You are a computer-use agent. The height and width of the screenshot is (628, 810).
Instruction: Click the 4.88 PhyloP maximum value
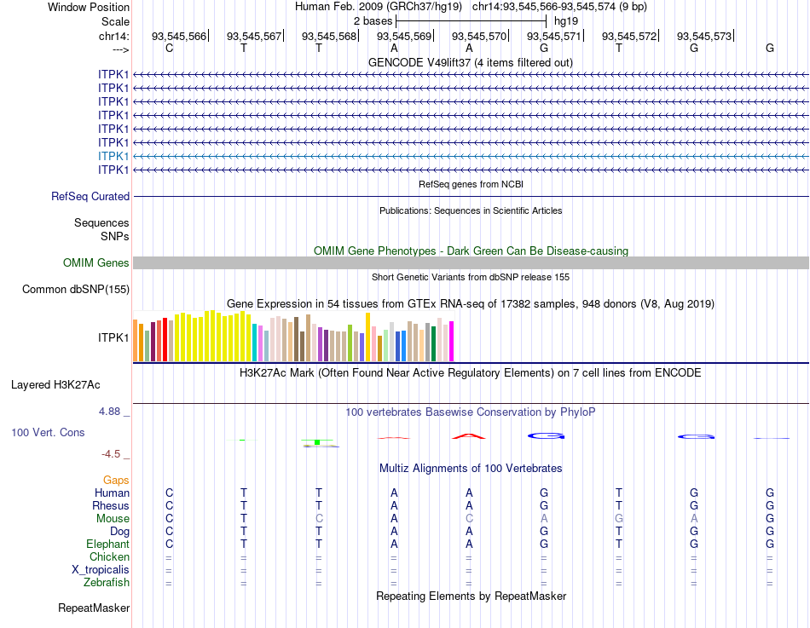click(109, 412)
